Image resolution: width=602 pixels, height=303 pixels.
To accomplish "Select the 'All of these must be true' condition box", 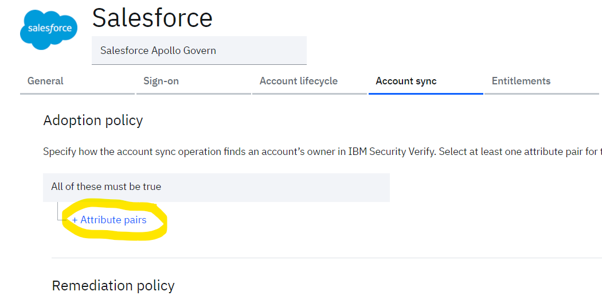I will tap(216, 187).
